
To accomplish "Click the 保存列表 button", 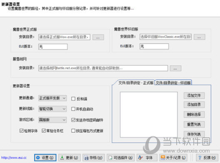I will 194,134.
